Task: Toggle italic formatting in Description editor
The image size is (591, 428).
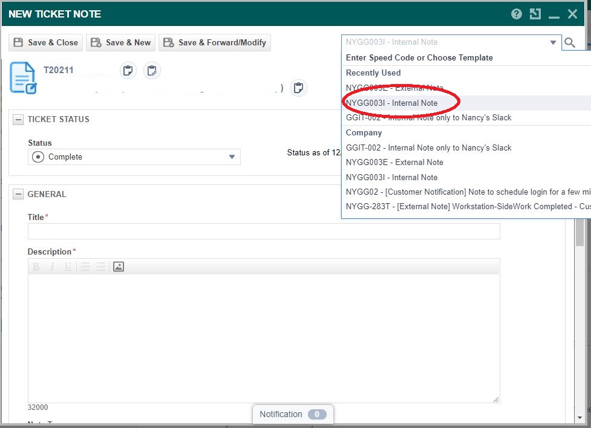Action: click(52, 267)
